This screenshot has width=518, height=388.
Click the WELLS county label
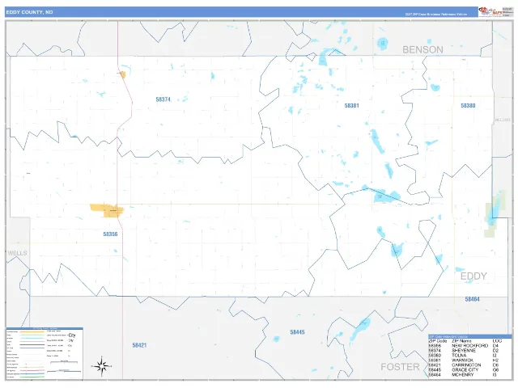coord(17,253)
